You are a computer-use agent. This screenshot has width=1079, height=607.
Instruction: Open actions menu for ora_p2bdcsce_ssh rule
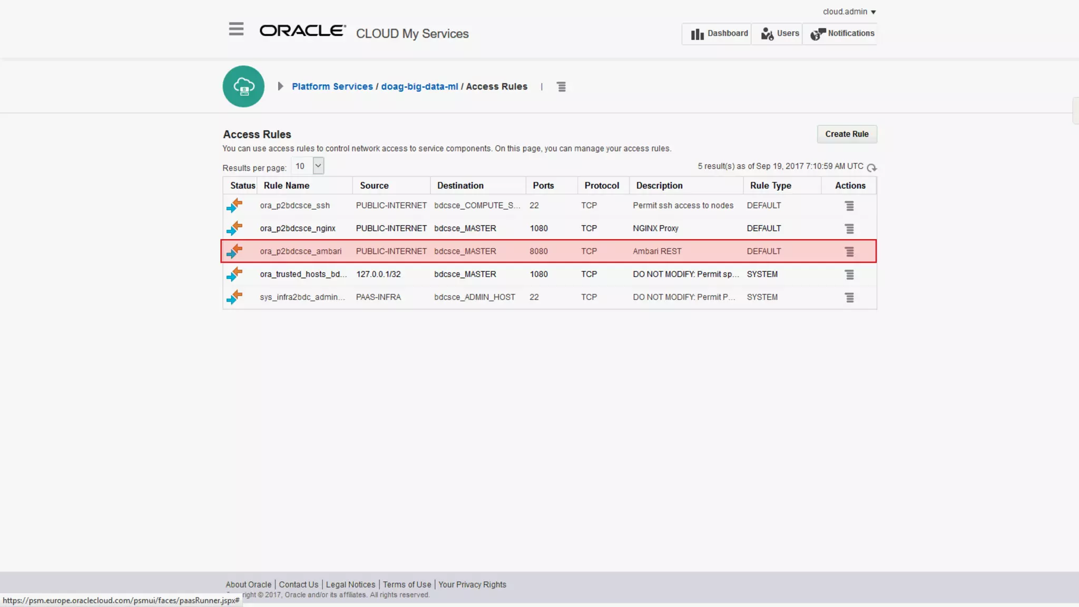[849, 206]
